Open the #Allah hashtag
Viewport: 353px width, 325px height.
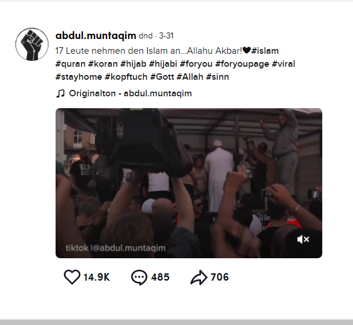[x=190, y=77]
